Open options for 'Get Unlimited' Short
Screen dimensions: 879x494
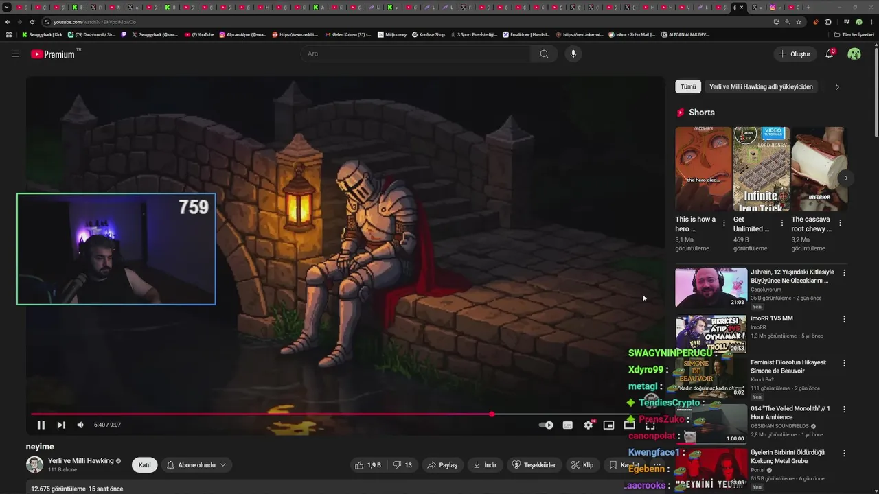(x=782, y=223)
